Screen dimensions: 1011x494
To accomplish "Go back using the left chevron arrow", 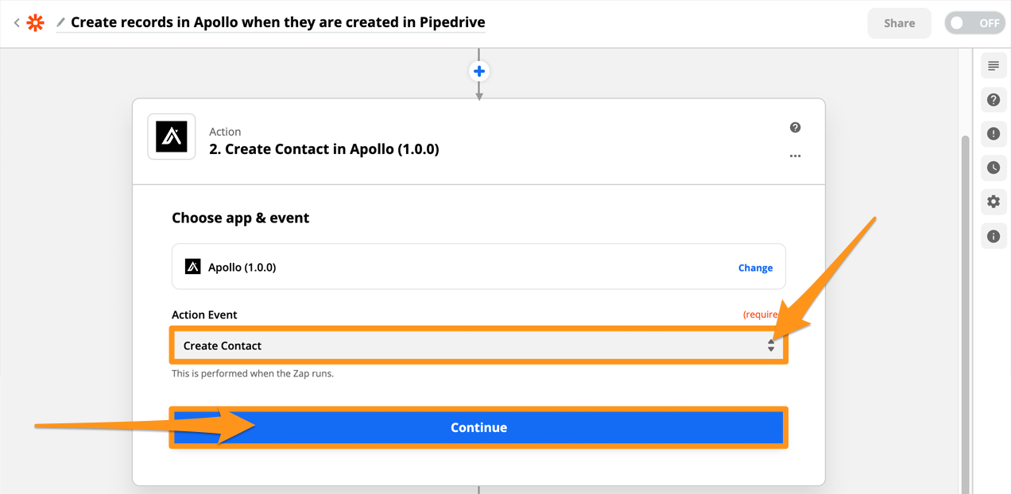I will point(16,23).
